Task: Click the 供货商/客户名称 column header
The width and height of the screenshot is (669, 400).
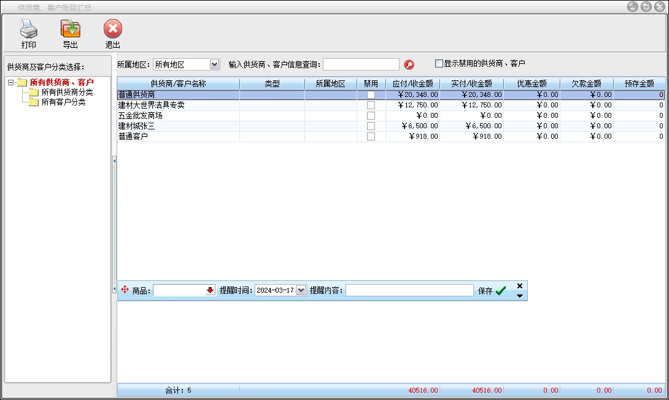Action: (178, 84)
